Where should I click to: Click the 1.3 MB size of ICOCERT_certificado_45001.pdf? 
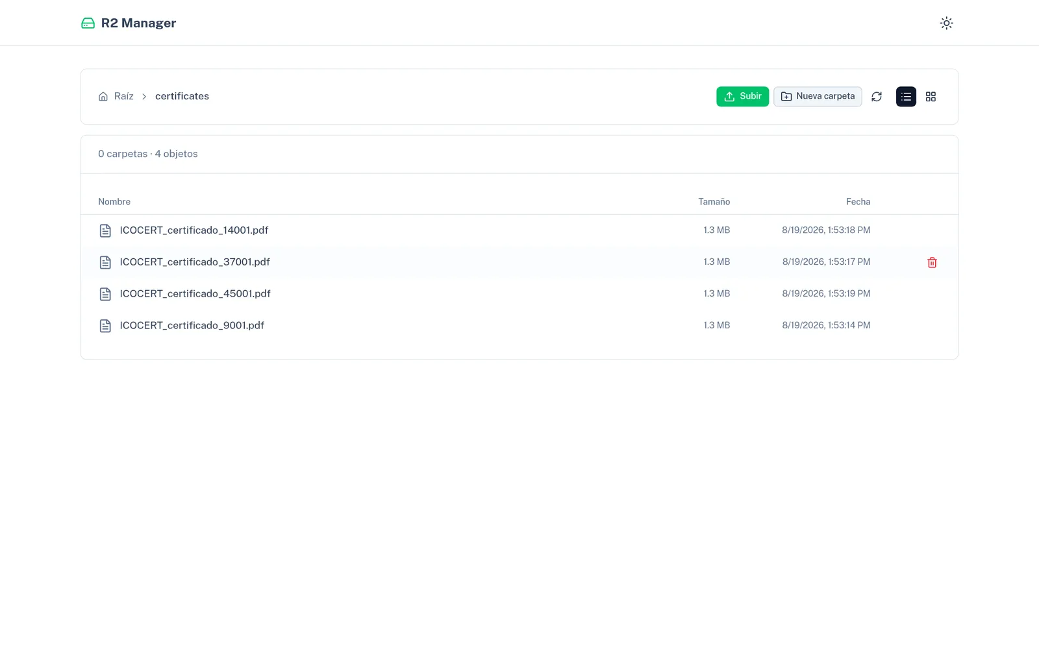(x=716, y=294)
